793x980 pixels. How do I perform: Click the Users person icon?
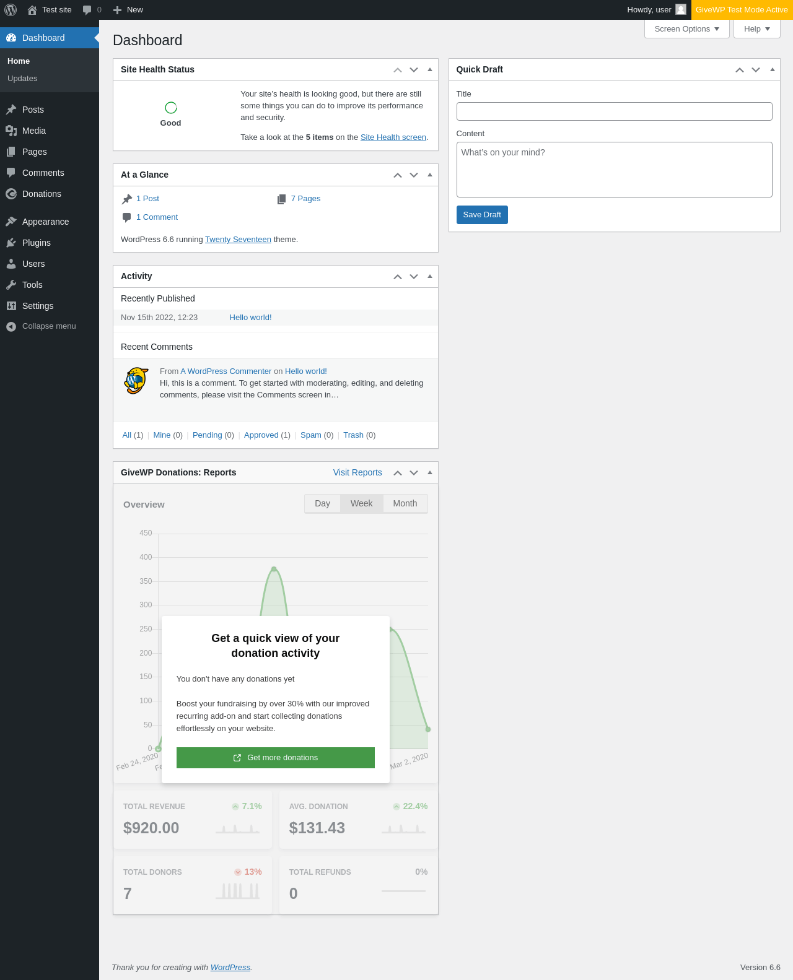[11, 264]
